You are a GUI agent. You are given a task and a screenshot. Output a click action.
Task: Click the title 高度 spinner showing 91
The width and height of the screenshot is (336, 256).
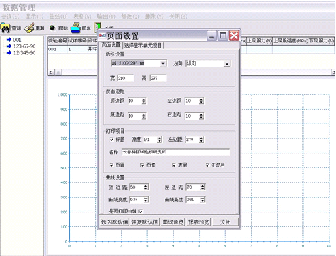tap(153, 140)
